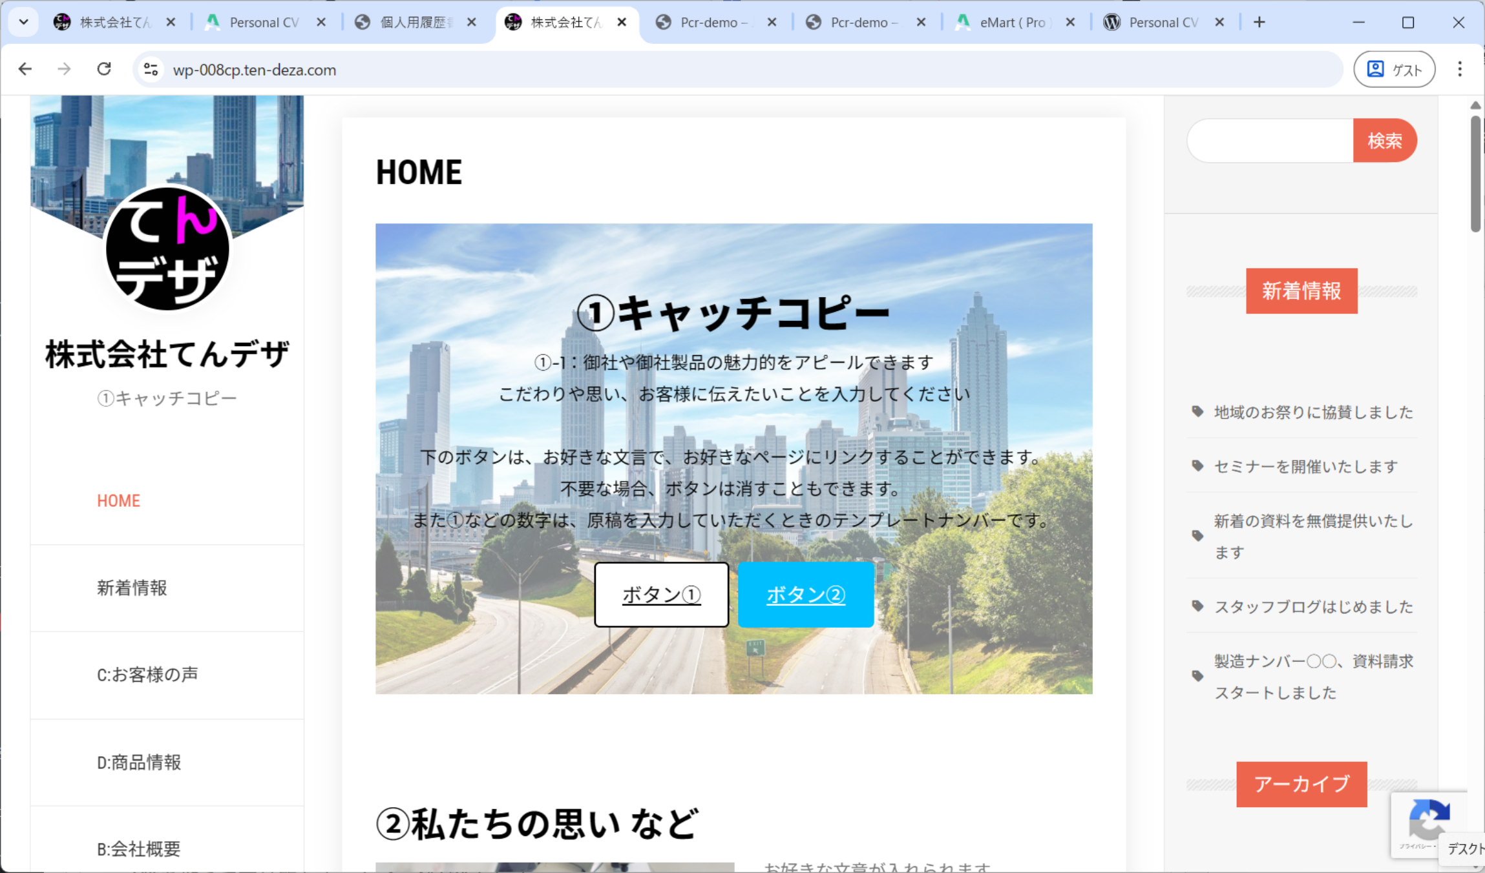Switch to the 個人用履歴書 tab

pyautogui.click(x=414, y=23)
